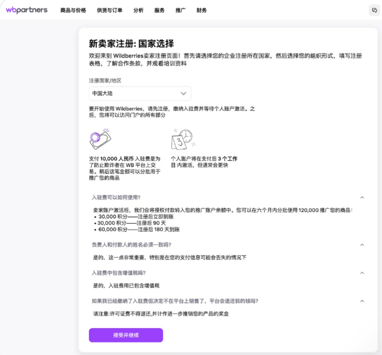Click the 入驻费可以如何使用? question title
Image resolution: width=382 pixels, height=355 pixels.
[x=116, y=197]
